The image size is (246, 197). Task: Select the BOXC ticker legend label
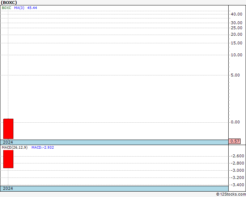(x=7, y=8)
